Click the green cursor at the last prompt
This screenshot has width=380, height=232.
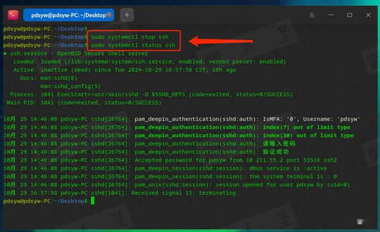tap(93, 201)
